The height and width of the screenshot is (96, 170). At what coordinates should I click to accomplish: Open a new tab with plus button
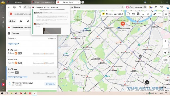click(83, 2)
